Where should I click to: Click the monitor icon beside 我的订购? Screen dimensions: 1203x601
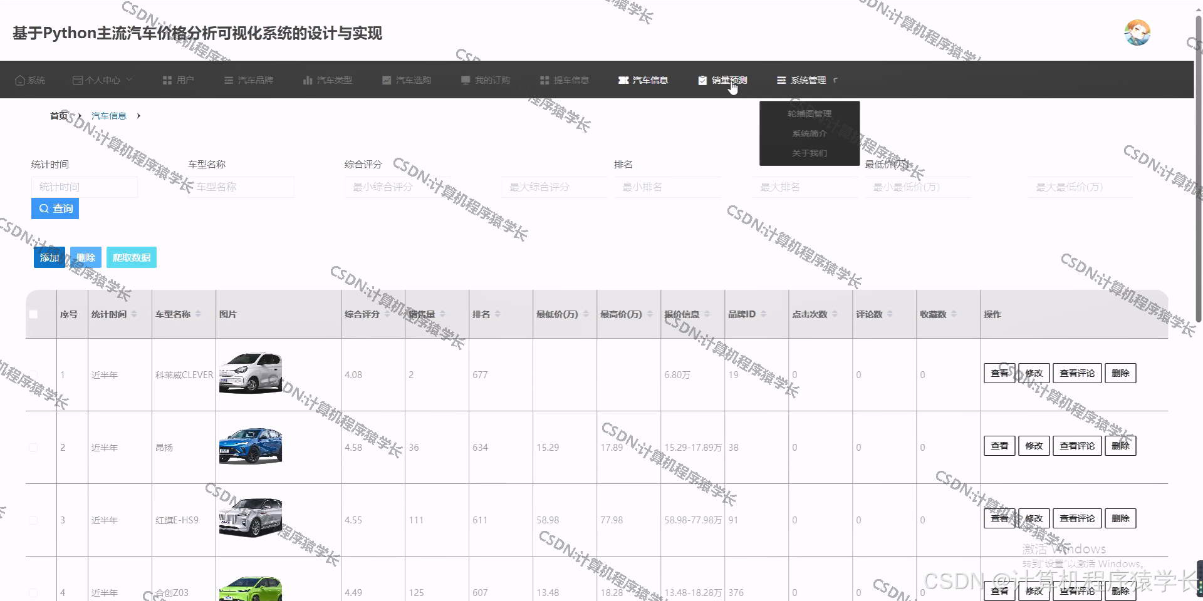click(466, 80)
